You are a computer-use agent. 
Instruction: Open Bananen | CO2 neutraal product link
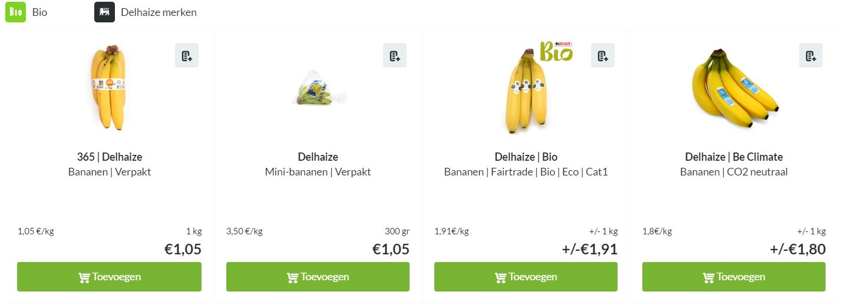(734, 172)
